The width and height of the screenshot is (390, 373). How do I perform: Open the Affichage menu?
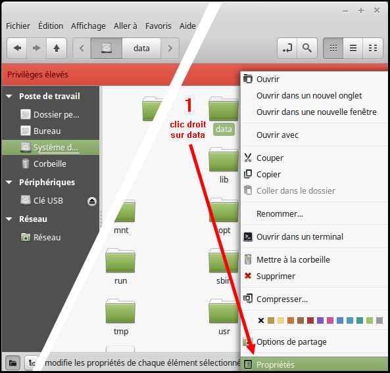point(88,26)
